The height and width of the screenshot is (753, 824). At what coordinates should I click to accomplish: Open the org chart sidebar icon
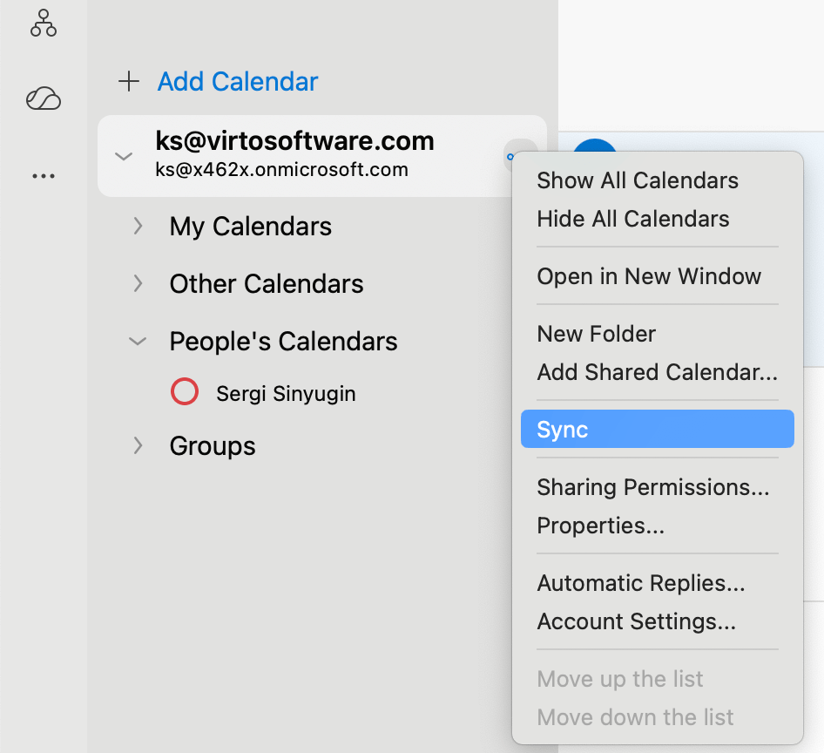[44, 24]
